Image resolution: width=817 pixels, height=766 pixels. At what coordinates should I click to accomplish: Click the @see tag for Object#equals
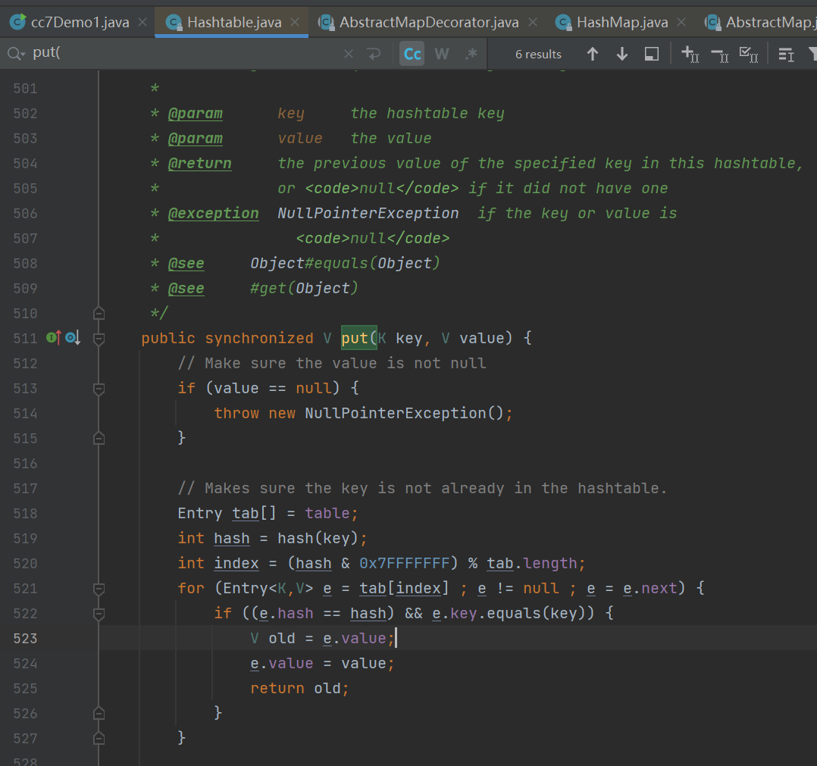(186, 264)
